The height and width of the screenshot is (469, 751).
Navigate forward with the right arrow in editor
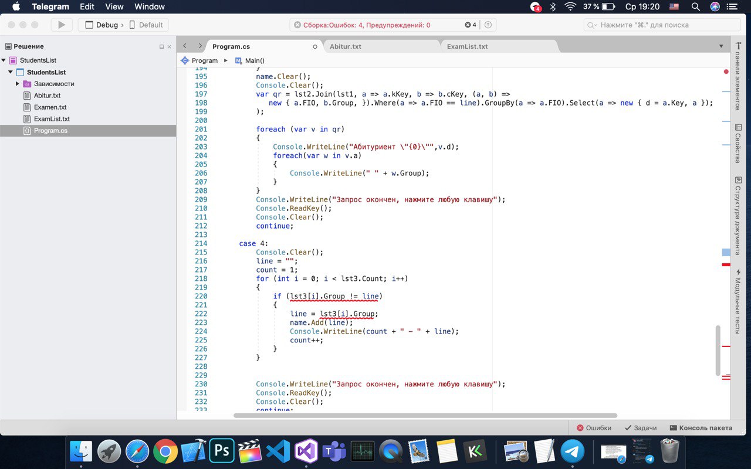[x=200, y=46]
